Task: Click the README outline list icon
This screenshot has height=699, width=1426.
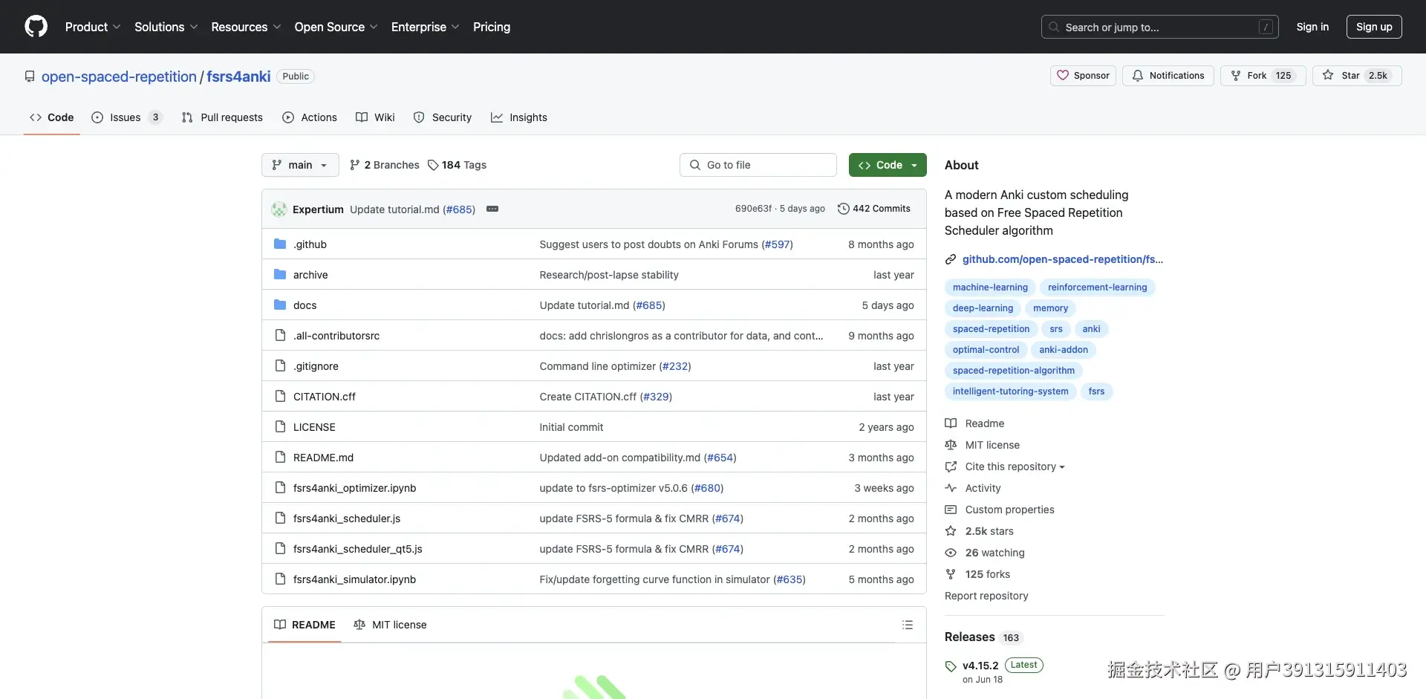Action: tap(907, 625)
